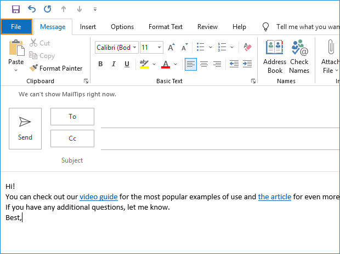Click the Format Painter brush icon
Image resolution: width=340 pixels, height=254 pixels.
(33, 68)
